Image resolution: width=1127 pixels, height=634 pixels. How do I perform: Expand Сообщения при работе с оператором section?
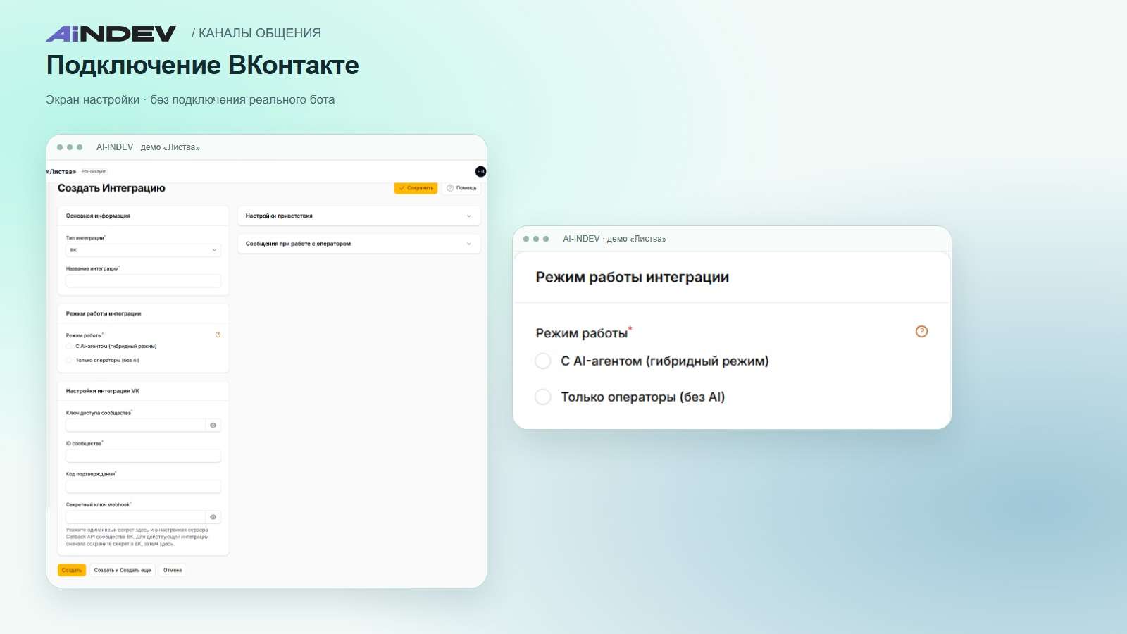pyautogui.click(x=359, y=244)
